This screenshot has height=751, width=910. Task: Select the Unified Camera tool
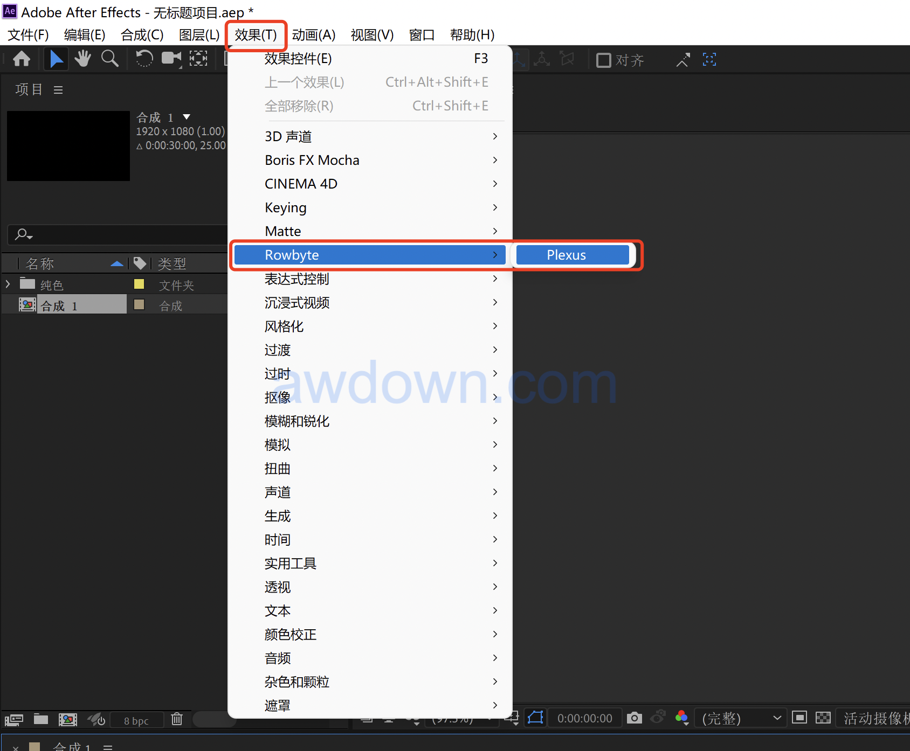pyautogui.click(x=171, y=59)
